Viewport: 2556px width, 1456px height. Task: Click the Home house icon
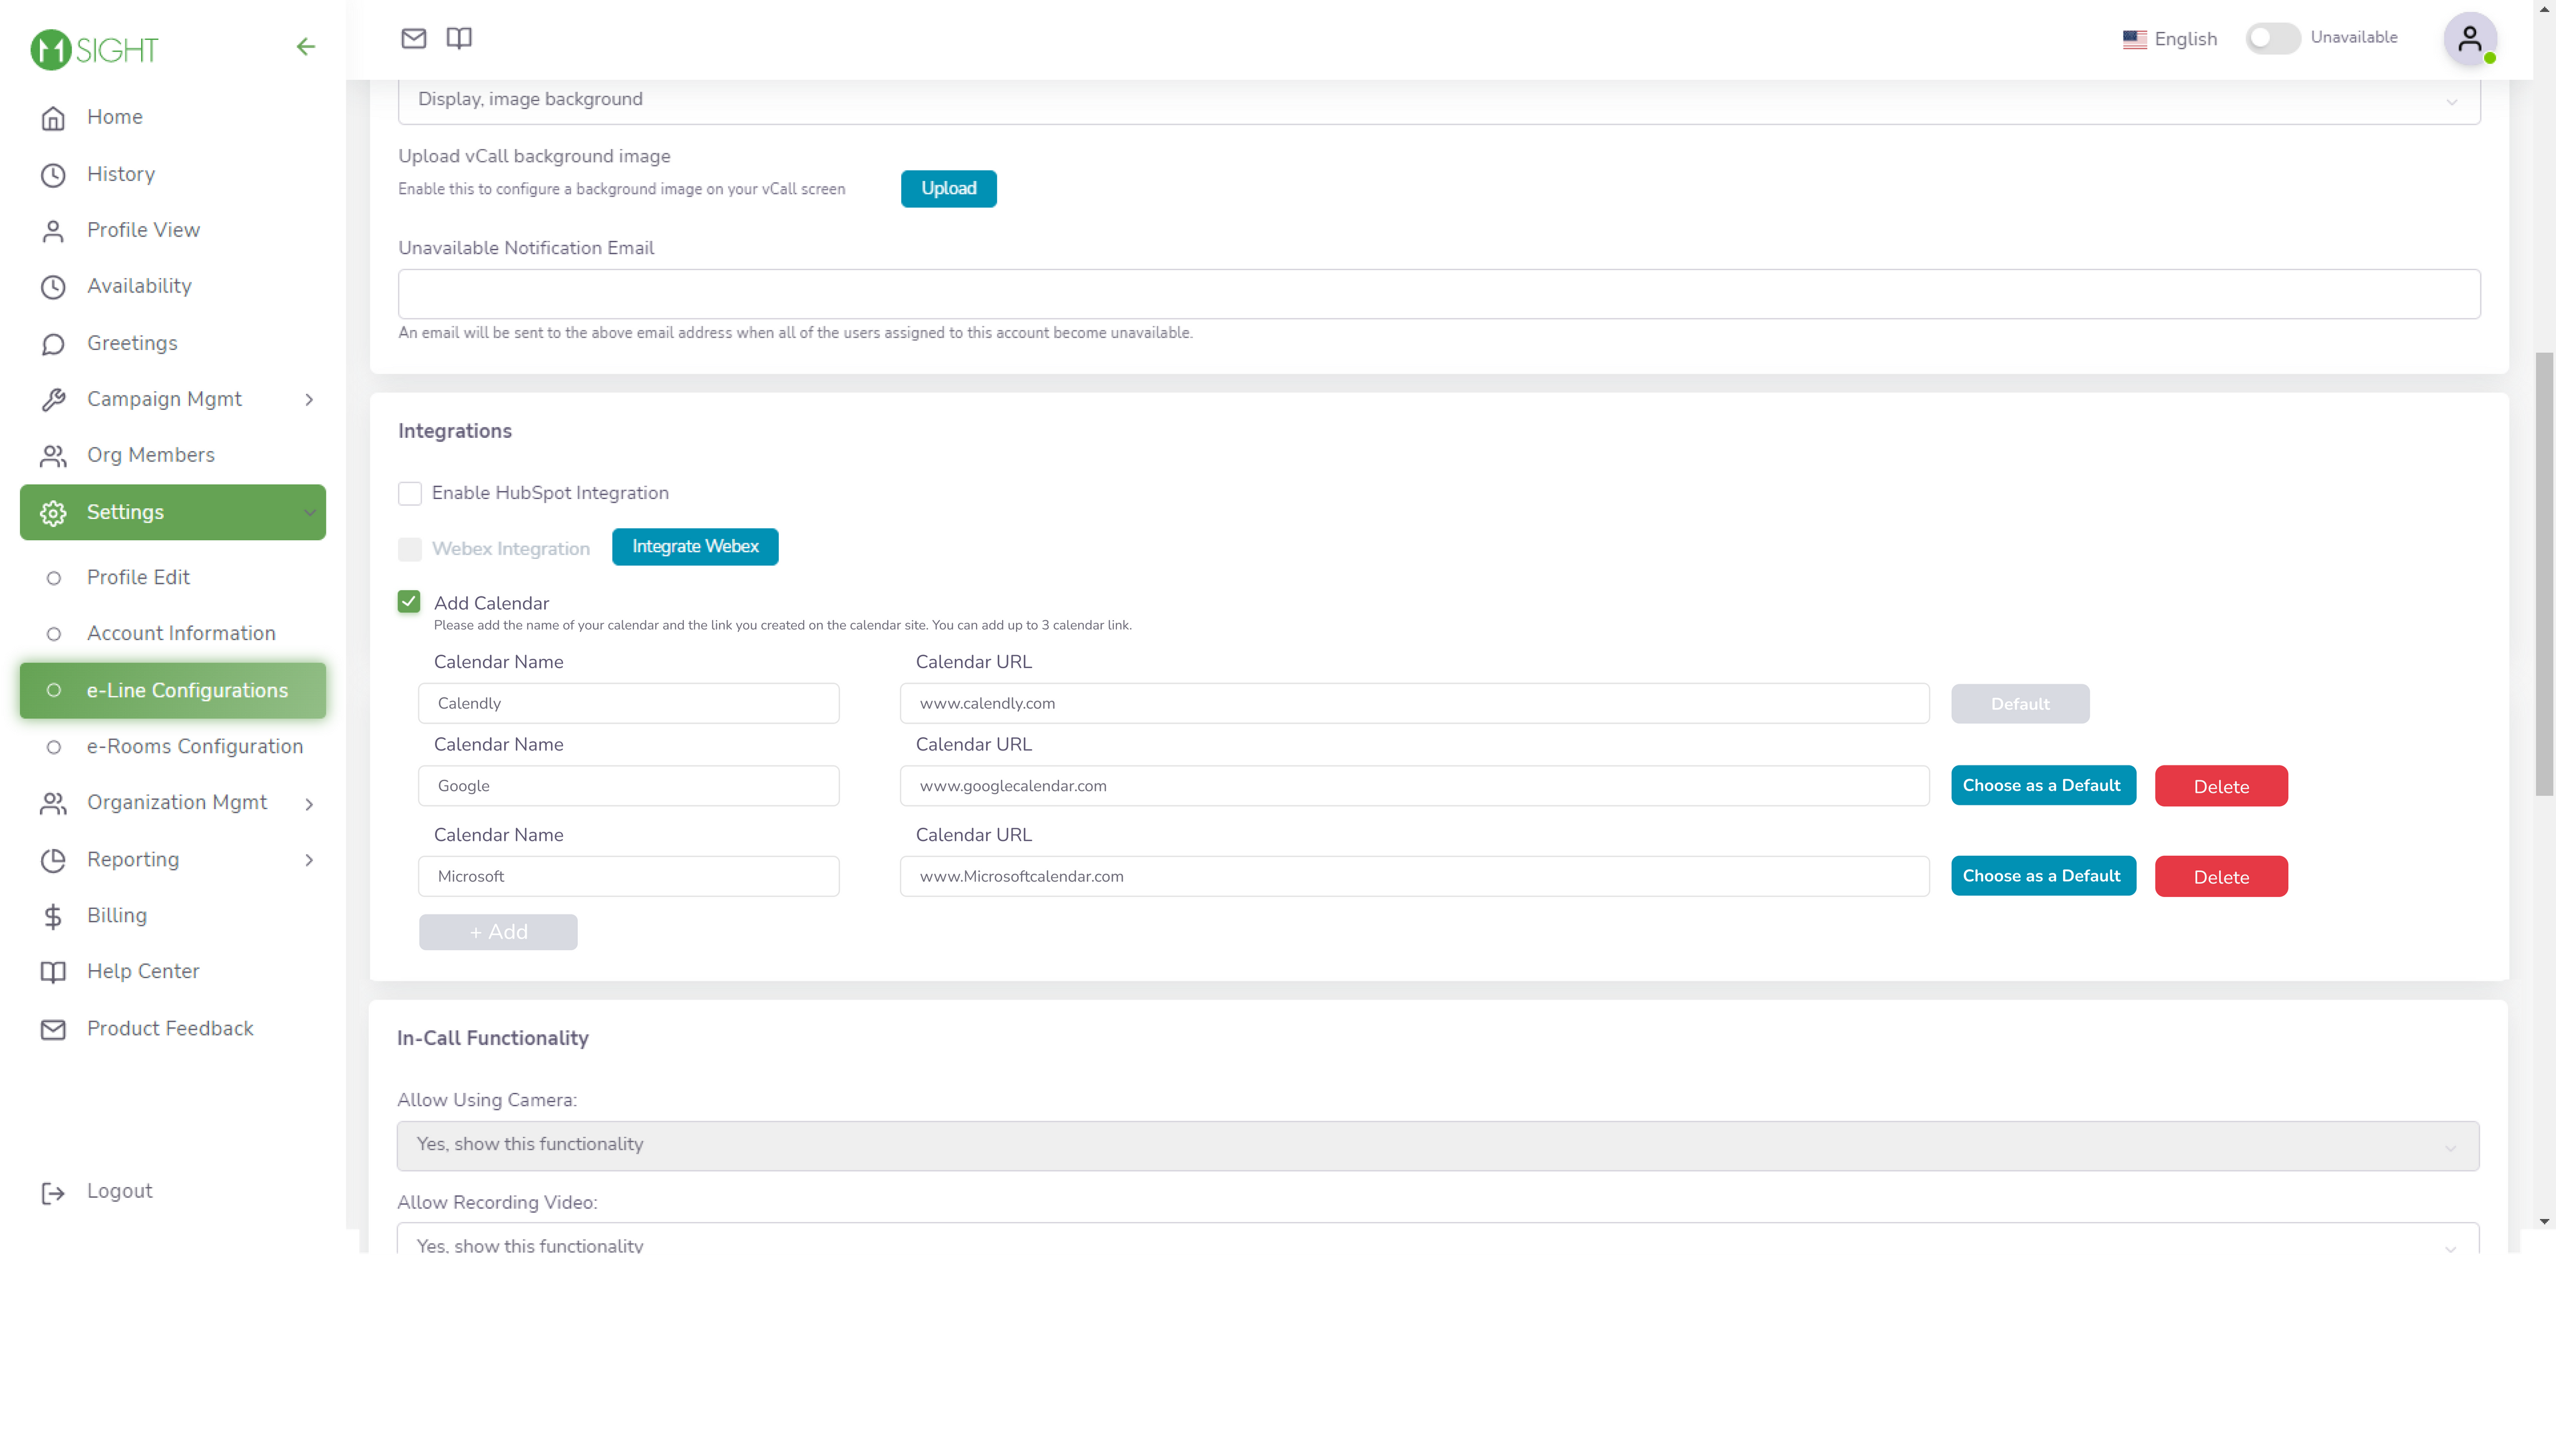coord(53,118)
